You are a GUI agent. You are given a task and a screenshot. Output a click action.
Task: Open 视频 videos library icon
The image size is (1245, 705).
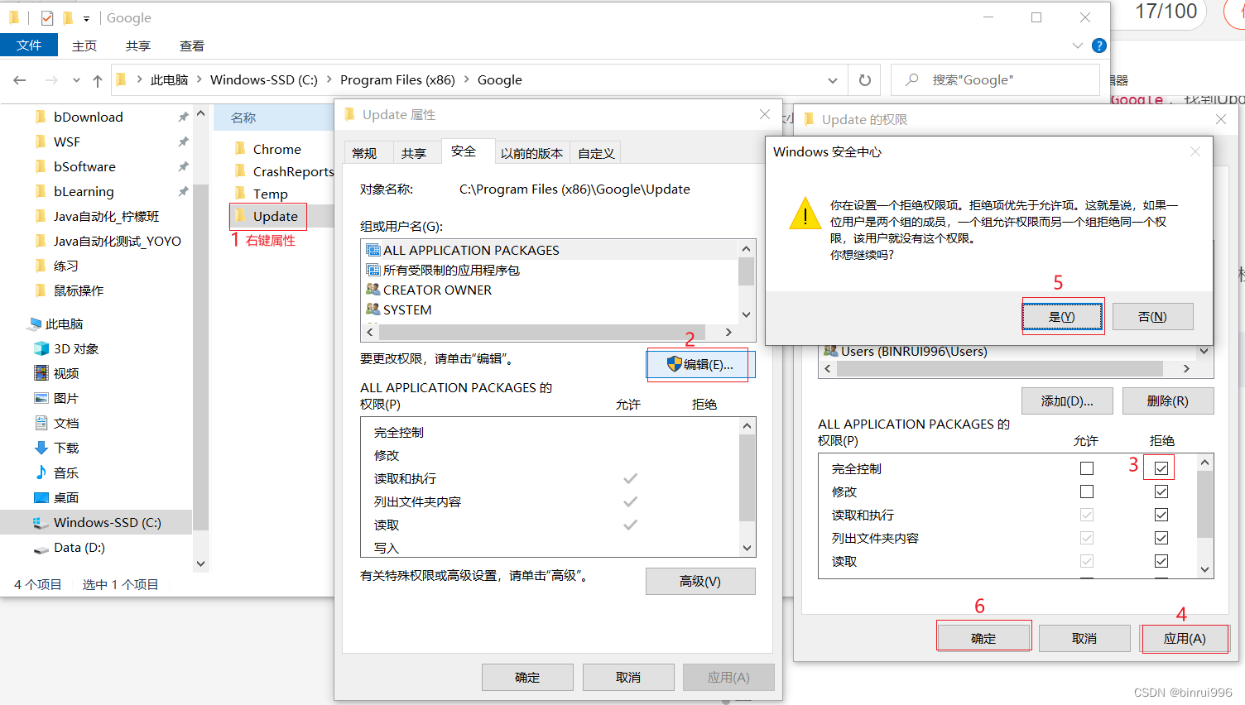click(x=41, y=373)
